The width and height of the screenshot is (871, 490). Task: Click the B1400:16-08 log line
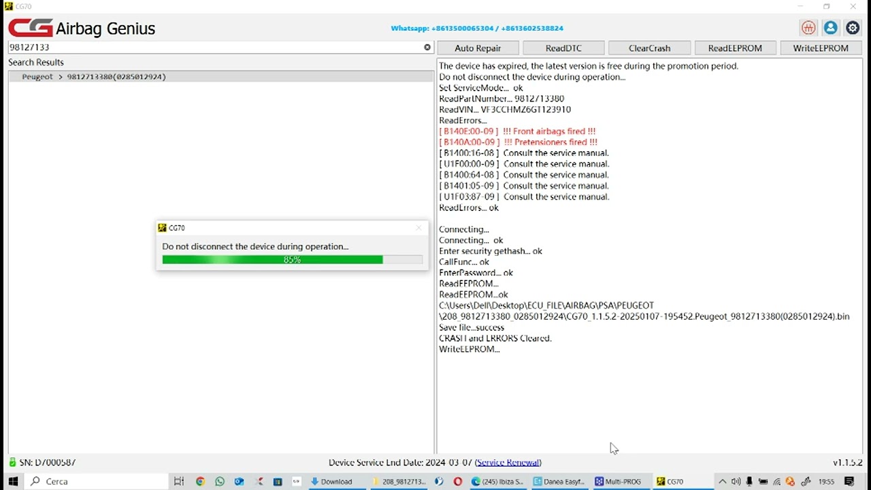click(x=524, y=153)
